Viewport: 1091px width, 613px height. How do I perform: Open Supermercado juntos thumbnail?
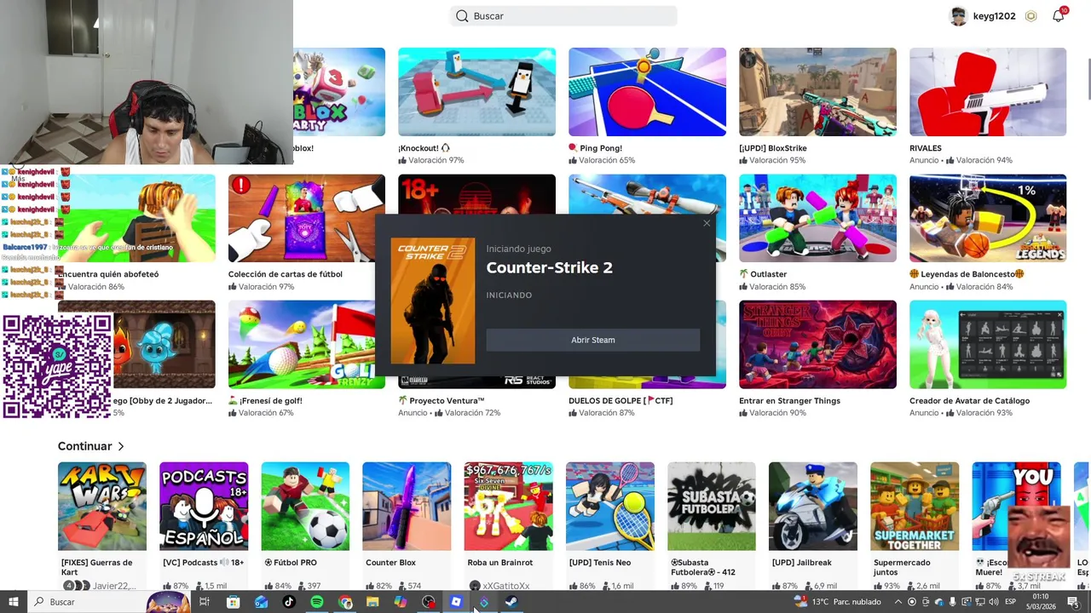click(x=915, y=507)
